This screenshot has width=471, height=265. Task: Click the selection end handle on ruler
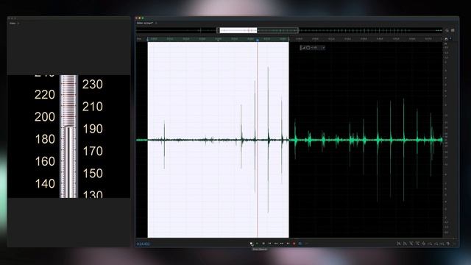point(288,39)
